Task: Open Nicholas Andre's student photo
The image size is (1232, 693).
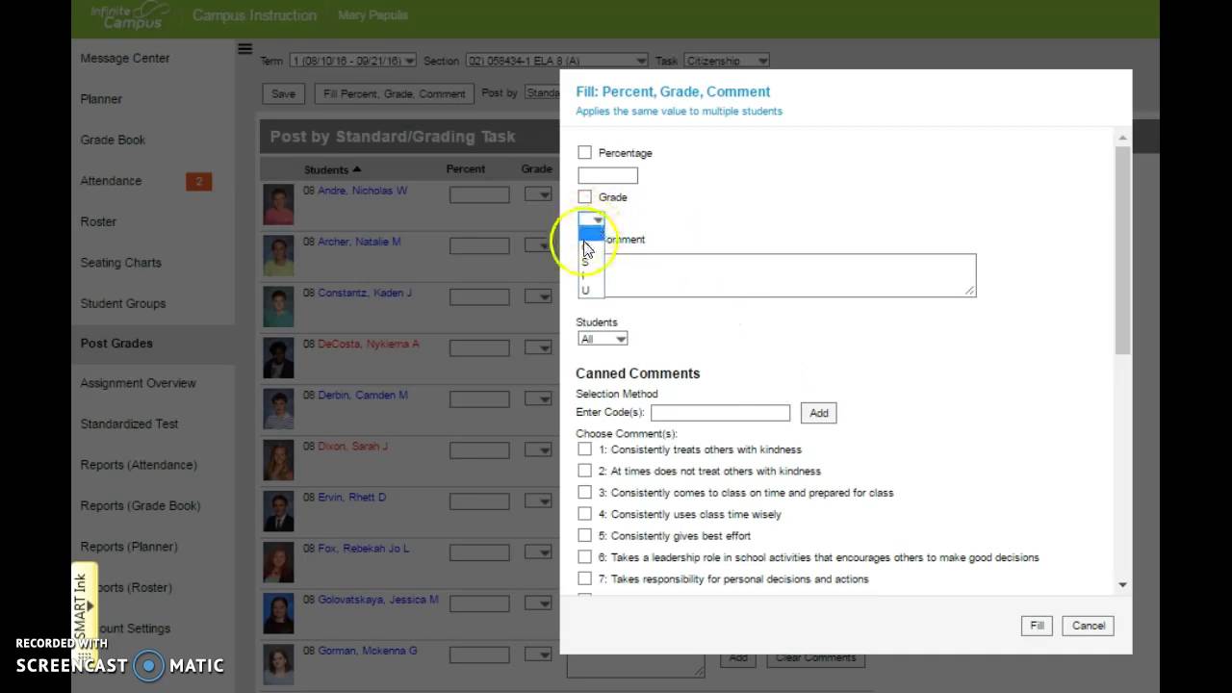Action: 278,203
